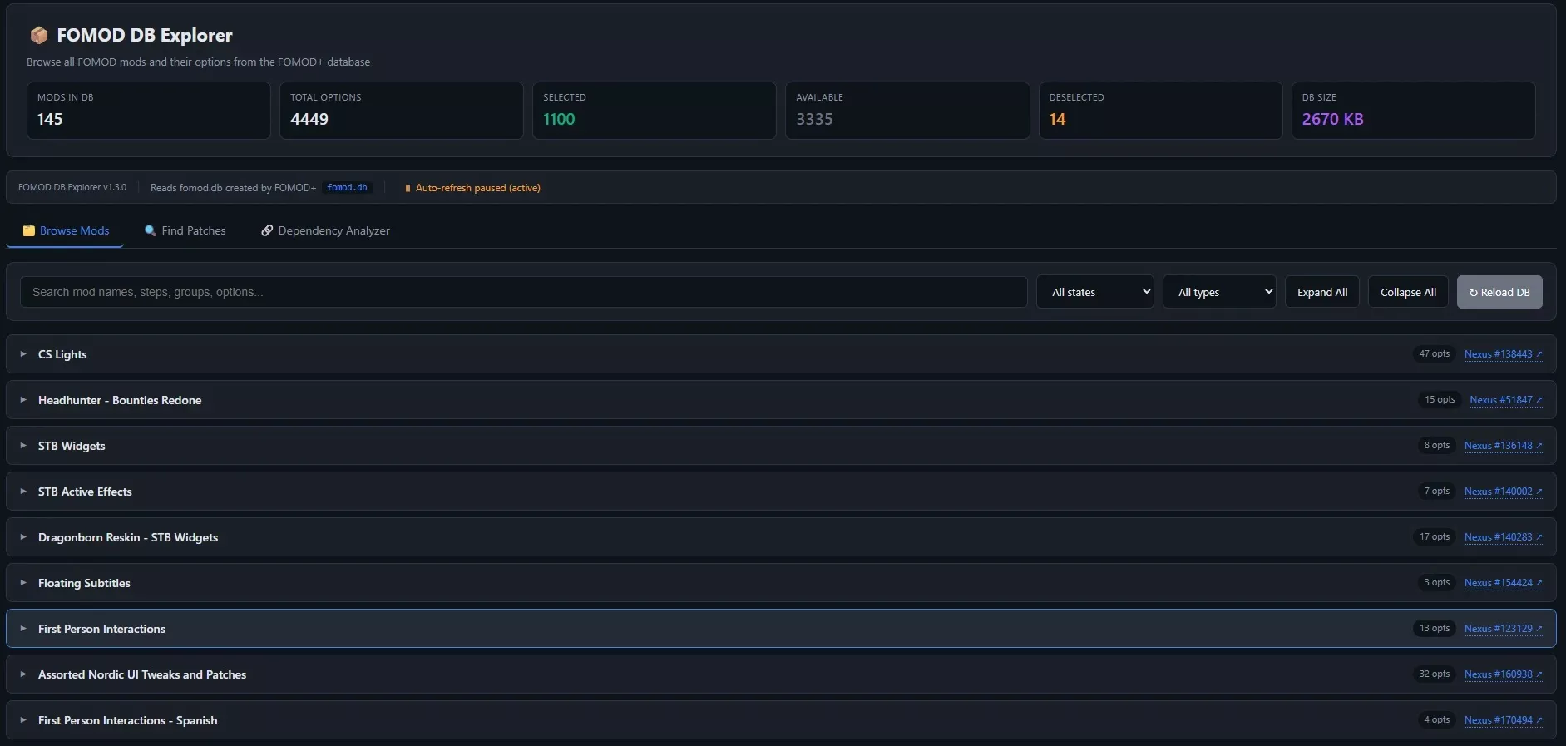Click the Reload DB button
Image resolution: width=1566 pixels, height=746 pixels.
1499,292
